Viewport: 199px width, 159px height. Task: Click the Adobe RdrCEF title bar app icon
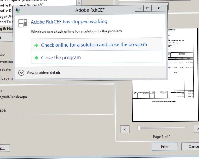(18, 10)
